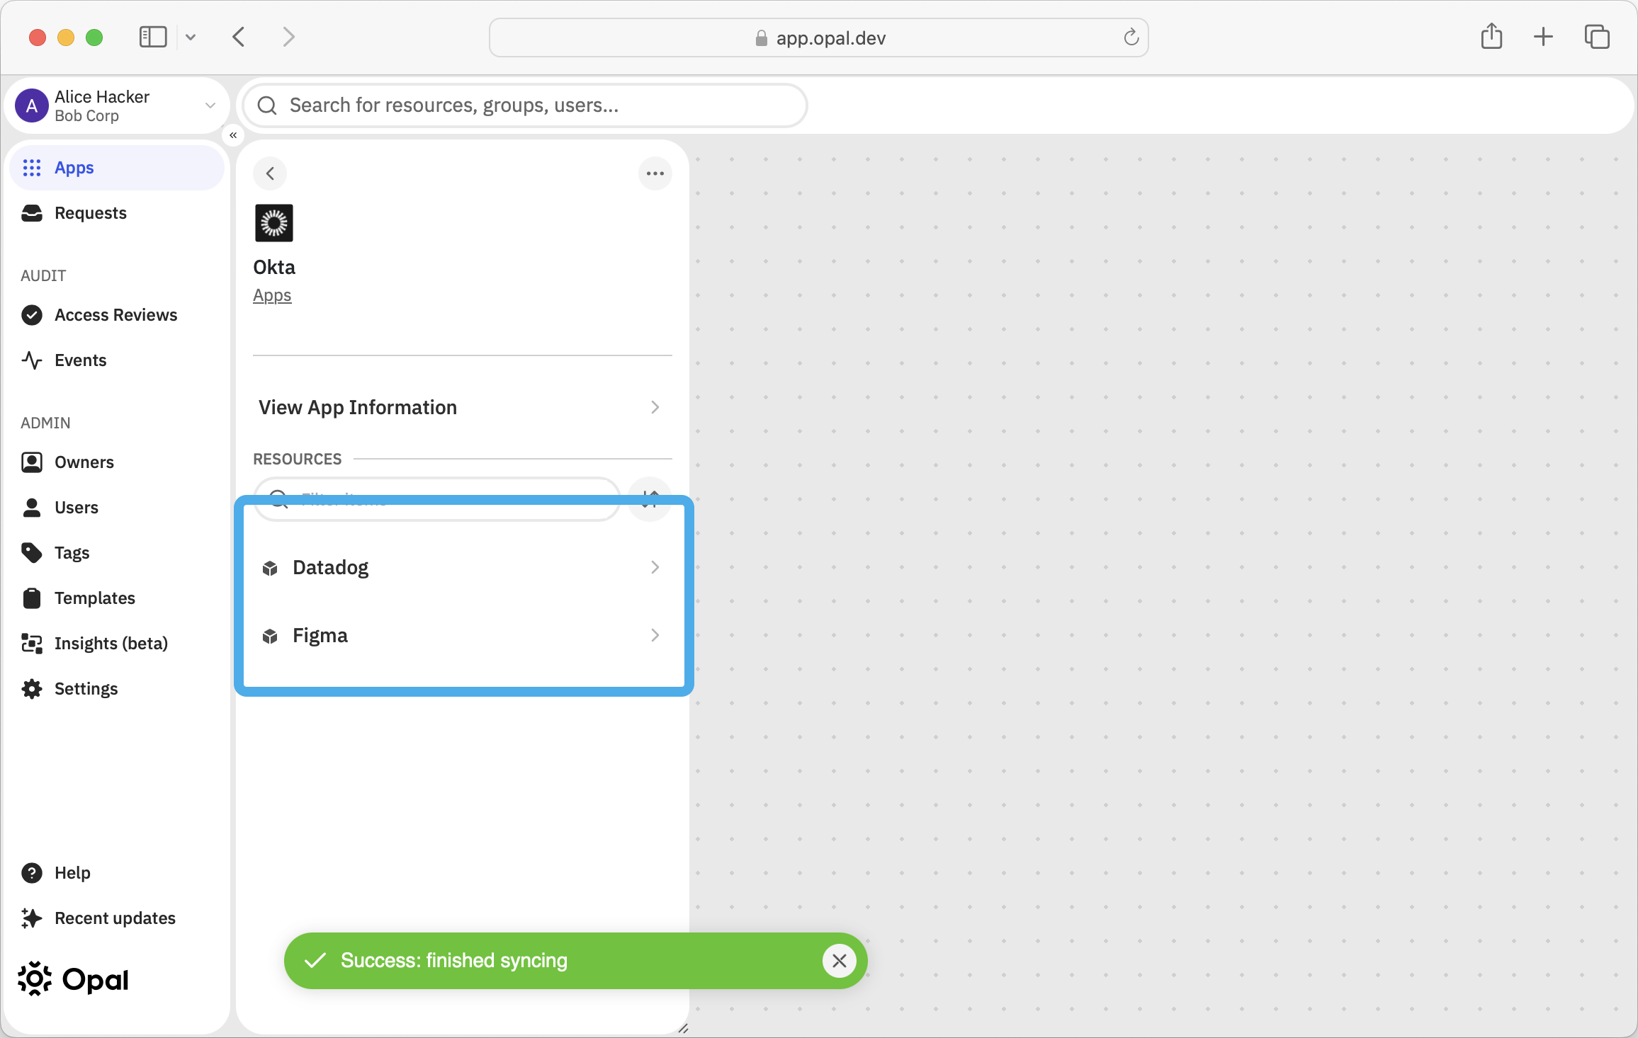Click the Events activity icon

click(32, 360)
